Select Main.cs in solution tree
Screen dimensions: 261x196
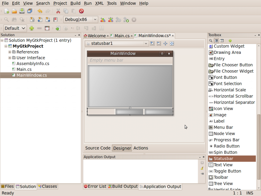tap(24, 69)
